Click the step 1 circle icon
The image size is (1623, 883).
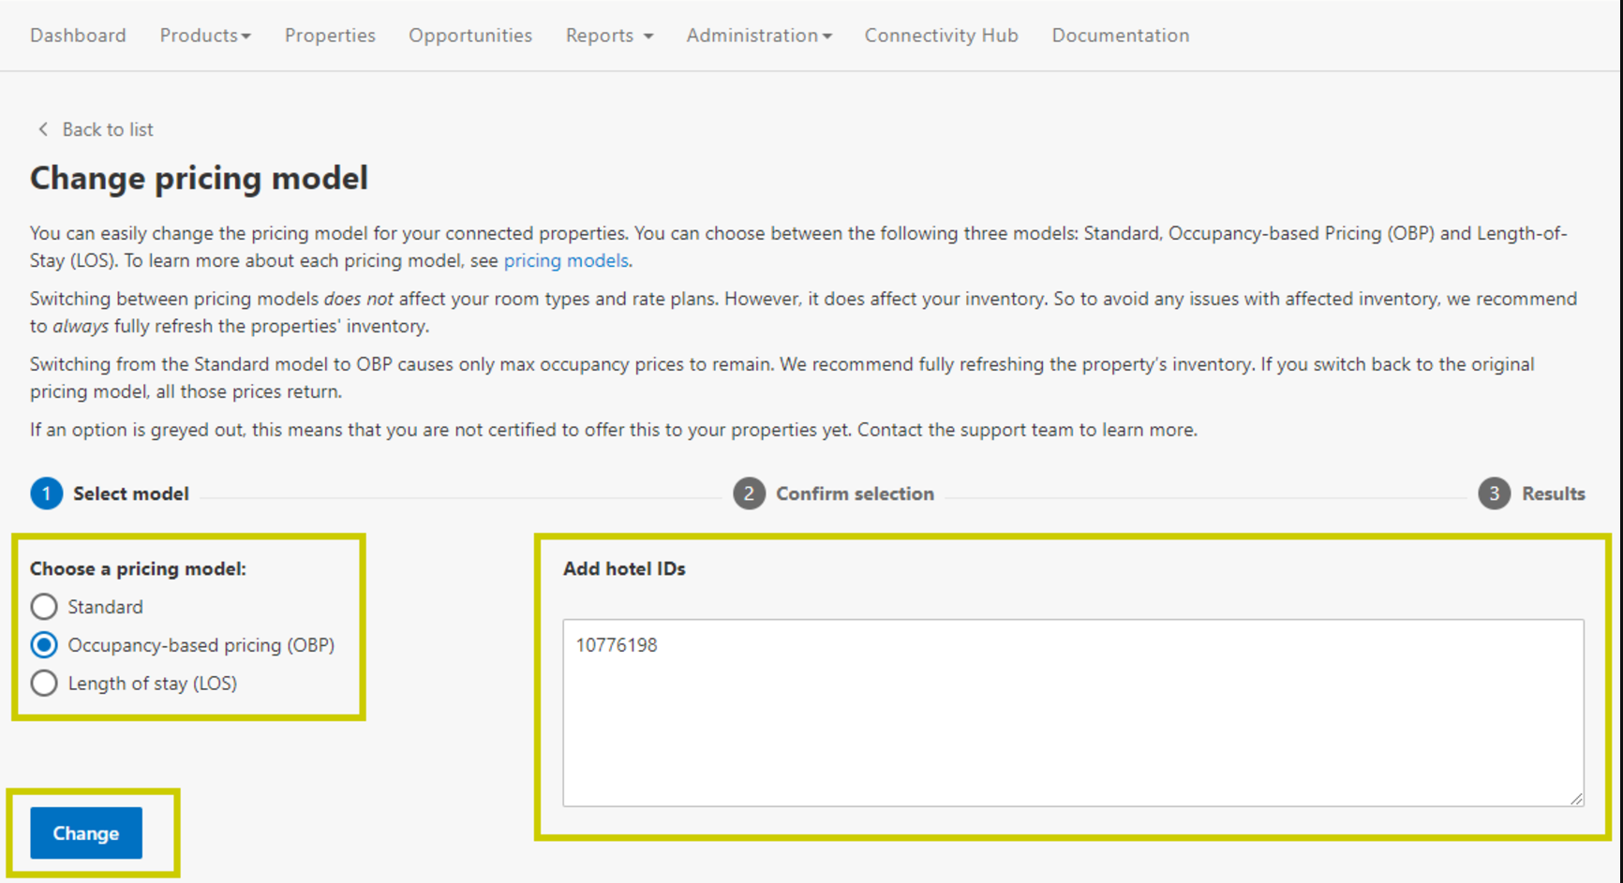click(46, 493)
